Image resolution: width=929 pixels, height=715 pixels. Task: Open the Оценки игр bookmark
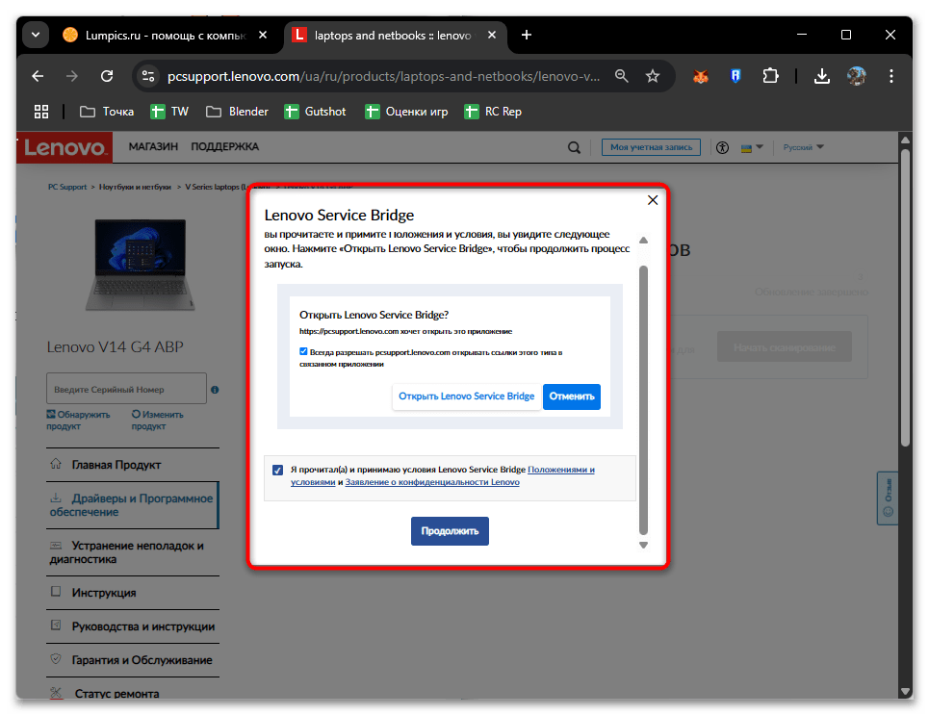407,112
